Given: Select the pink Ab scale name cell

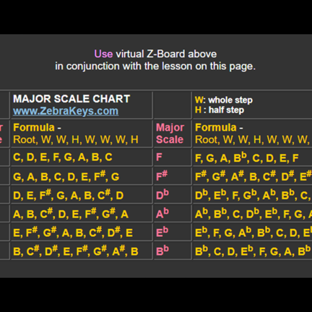Looking at the screenshot, I should point(163,214).
